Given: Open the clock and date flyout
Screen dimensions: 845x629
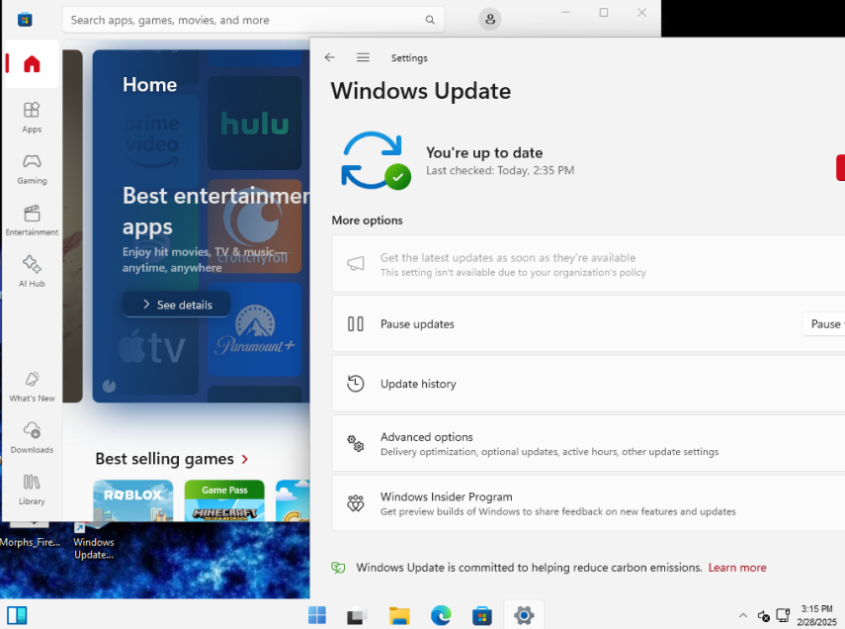Looking at the screenshot, I should pyautogui.click(x=817, y=615).
